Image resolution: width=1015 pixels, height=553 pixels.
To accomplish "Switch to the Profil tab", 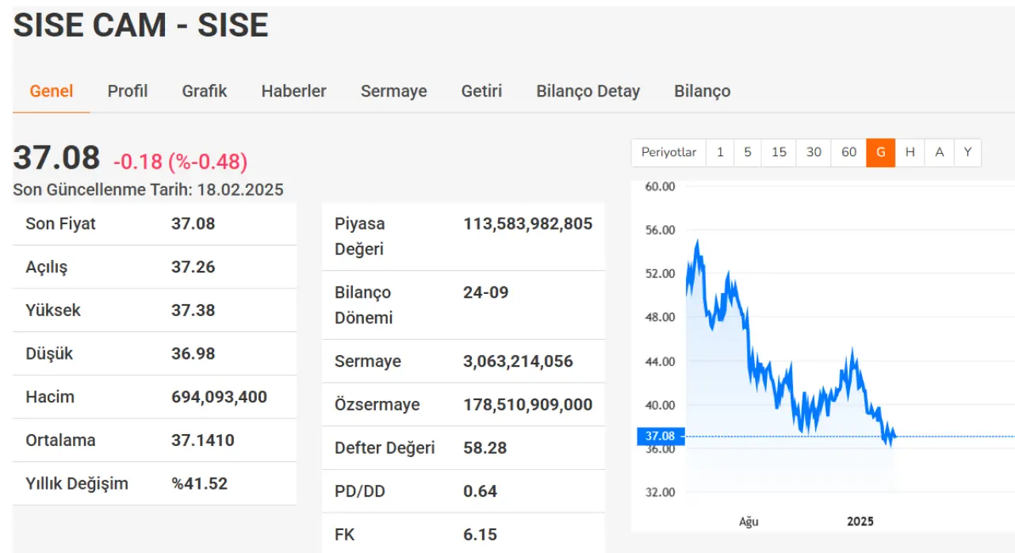I will 128,91.
